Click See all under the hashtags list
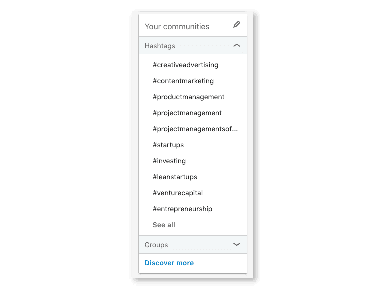 [164, 225]
